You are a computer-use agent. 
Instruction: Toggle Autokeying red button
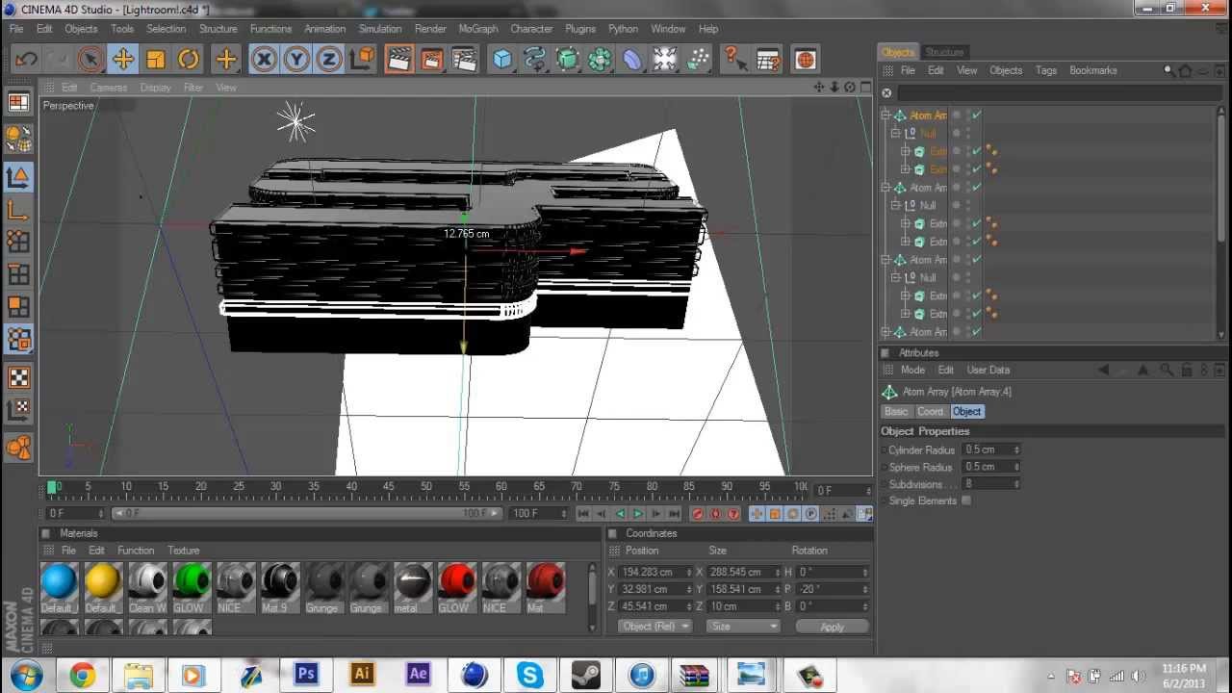715,514
